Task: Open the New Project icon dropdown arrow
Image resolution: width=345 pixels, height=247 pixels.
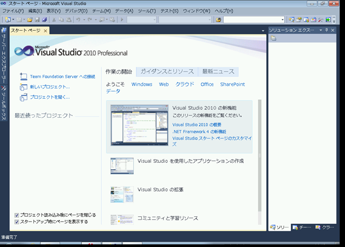Action: [13, 19]
